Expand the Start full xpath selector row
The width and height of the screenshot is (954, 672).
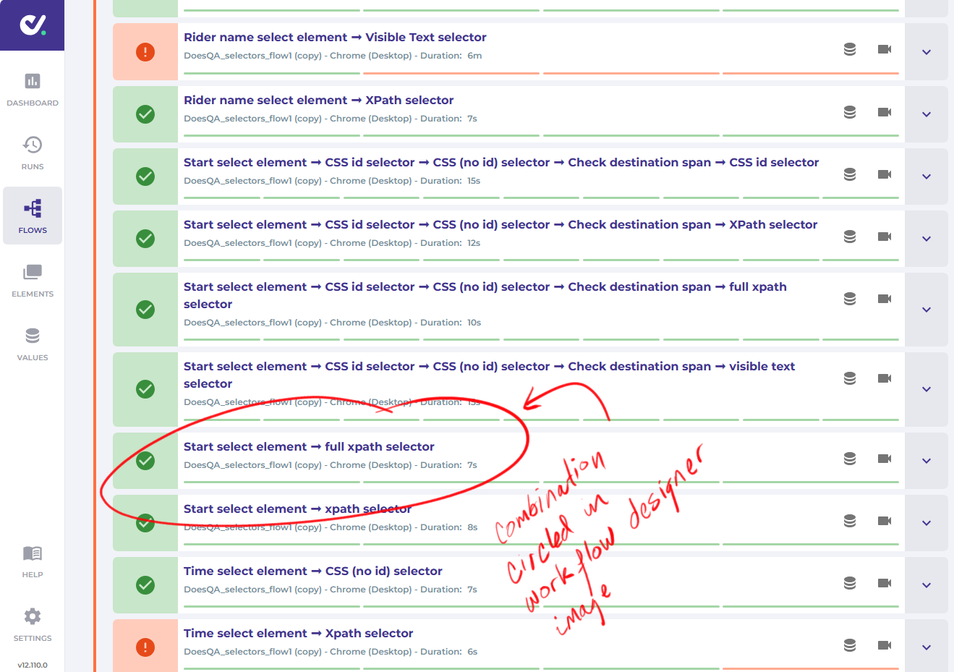coord(927,461)
